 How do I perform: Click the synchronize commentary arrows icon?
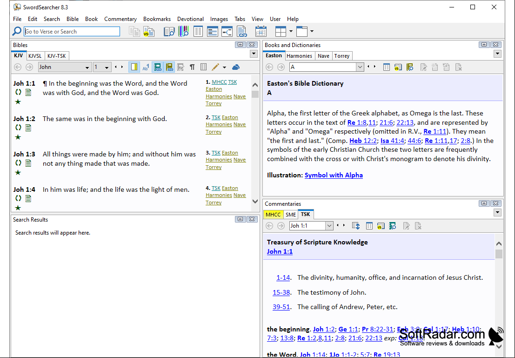click(356, 226)
